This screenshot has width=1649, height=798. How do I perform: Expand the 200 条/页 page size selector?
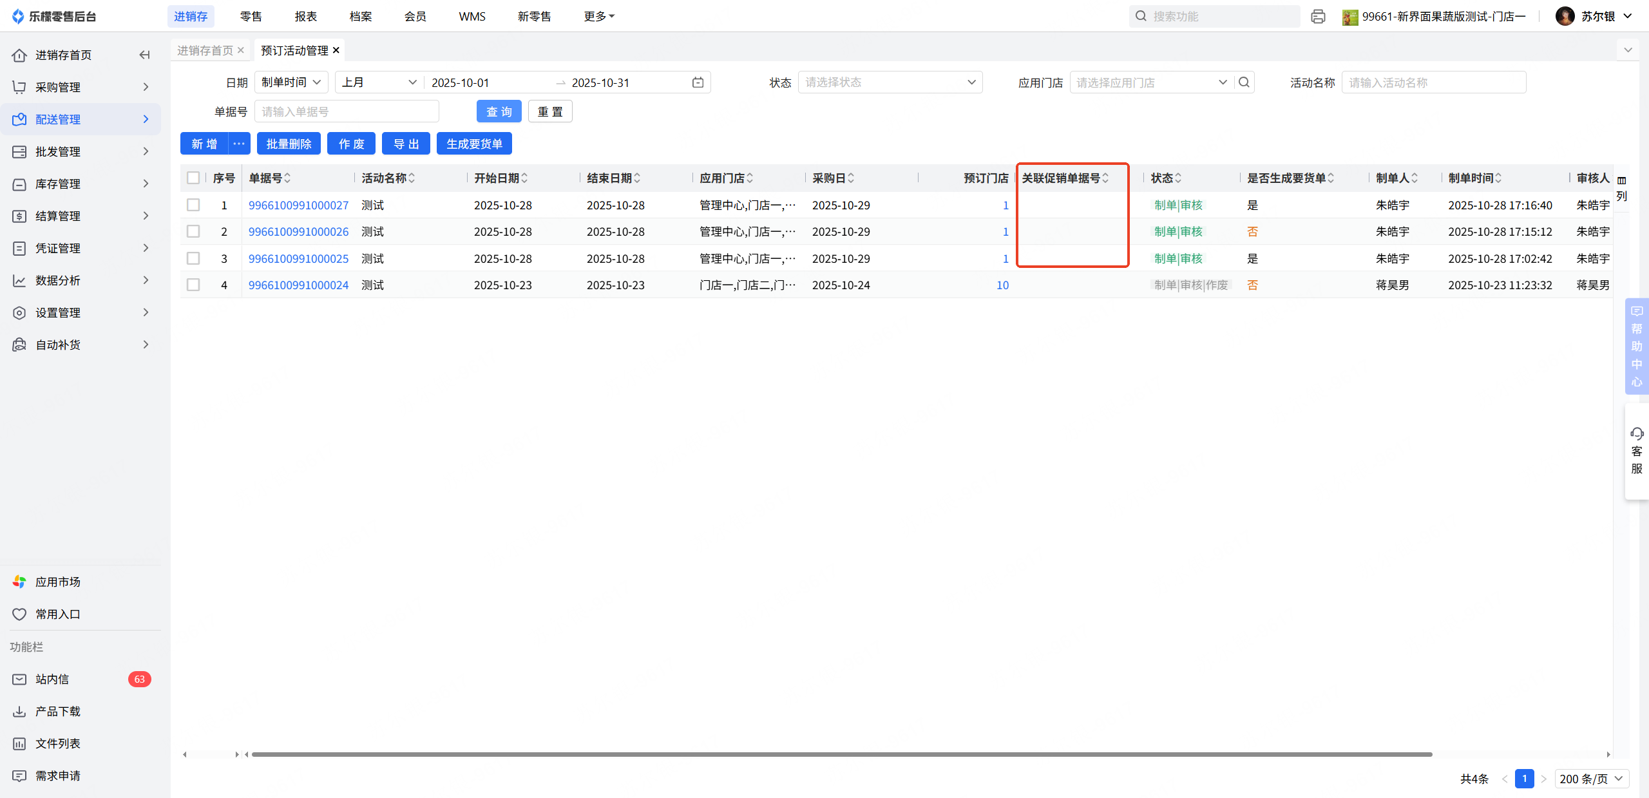[x=1591, y=779]
